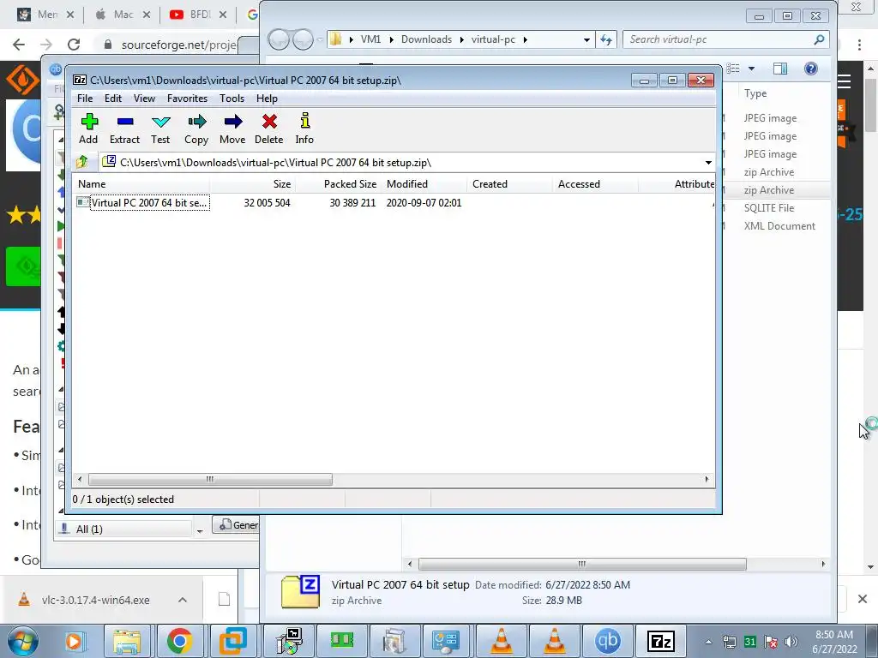Click left arrow of 7-Zip horizontal scrollbar

[80, 480]
